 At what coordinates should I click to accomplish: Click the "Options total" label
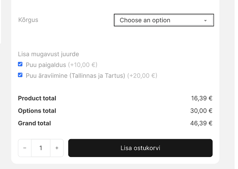coord(37,111)
